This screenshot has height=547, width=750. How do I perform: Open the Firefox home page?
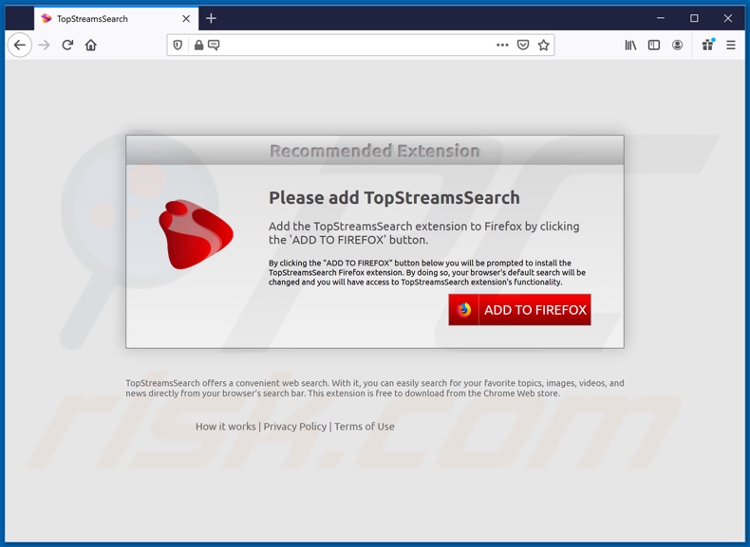(91, 45)
